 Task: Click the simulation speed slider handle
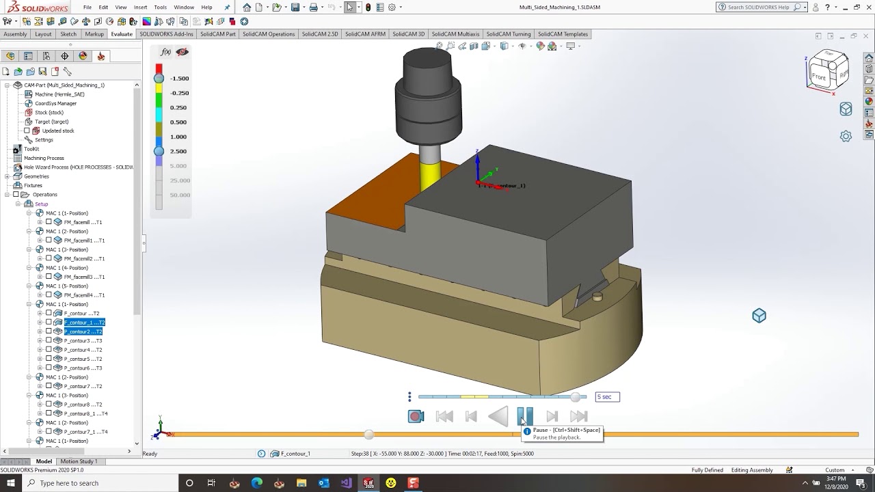pyautogui.click(x=576, y=397)
